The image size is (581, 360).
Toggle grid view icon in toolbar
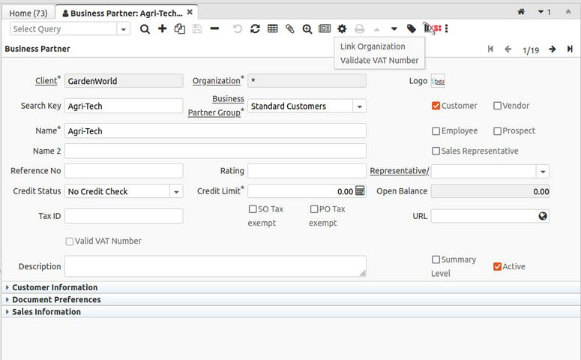272,28
